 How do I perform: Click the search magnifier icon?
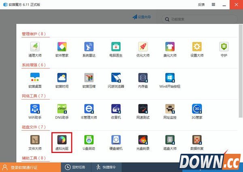coord(167,19)
